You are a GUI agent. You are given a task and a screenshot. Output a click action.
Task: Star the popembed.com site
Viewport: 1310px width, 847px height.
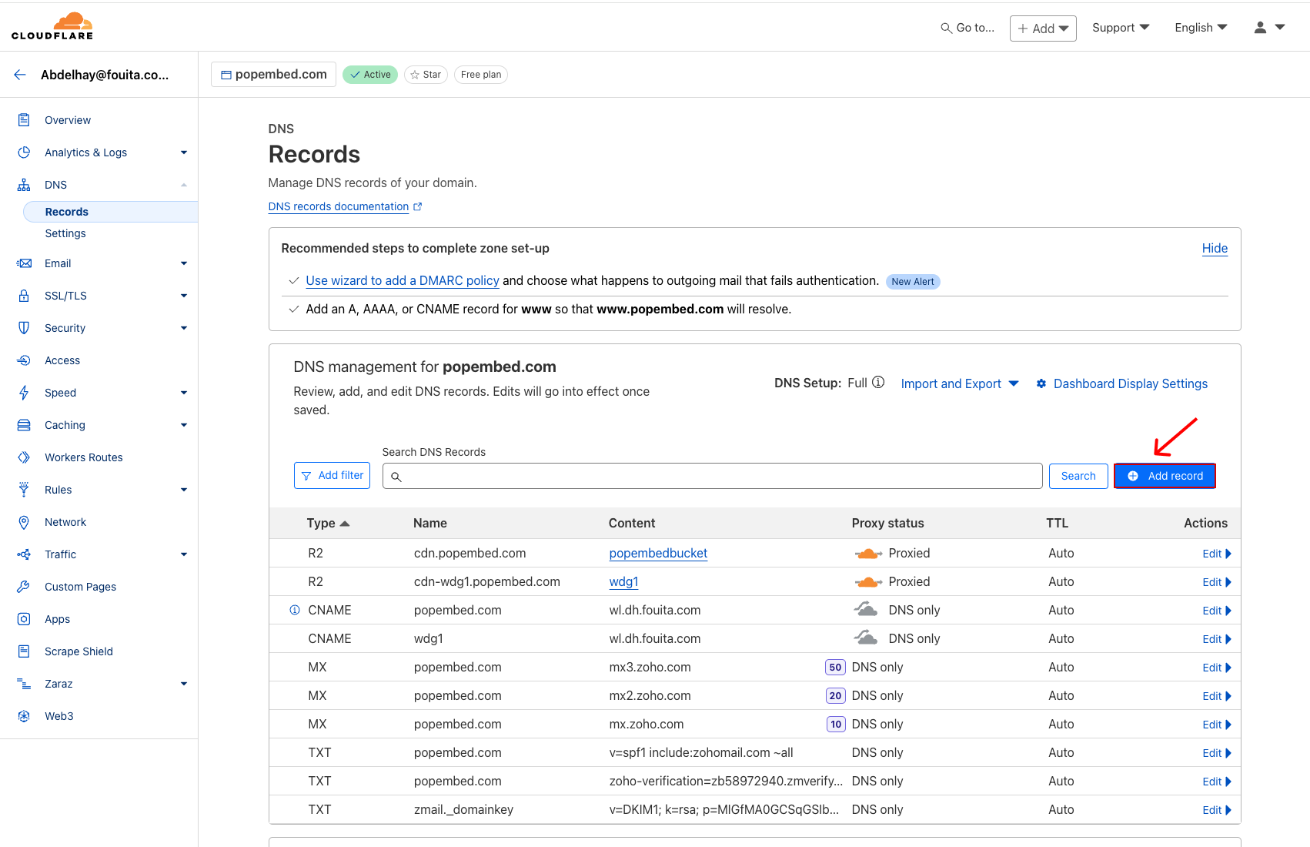coord(426,75)
